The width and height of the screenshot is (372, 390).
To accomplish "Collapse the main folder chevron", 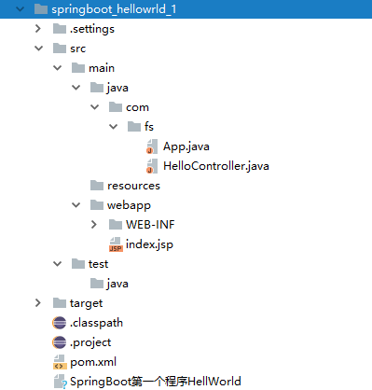I will coord(58,68).
